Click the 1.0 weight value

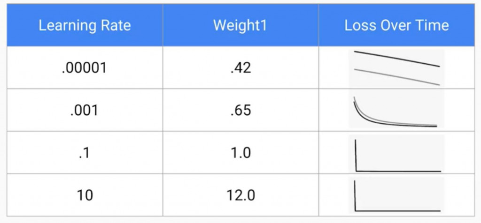[x=240, y=153]
